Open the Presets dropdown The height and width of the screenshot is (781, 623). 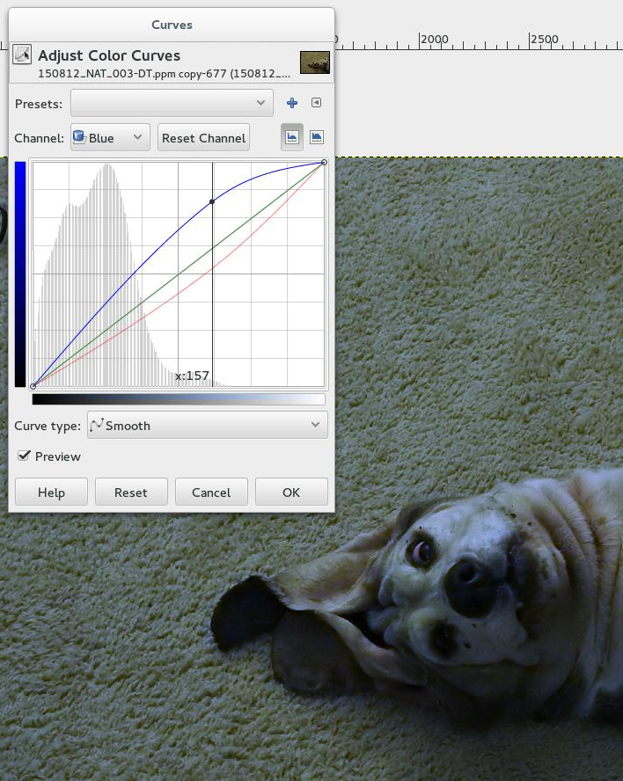[172, 104]
